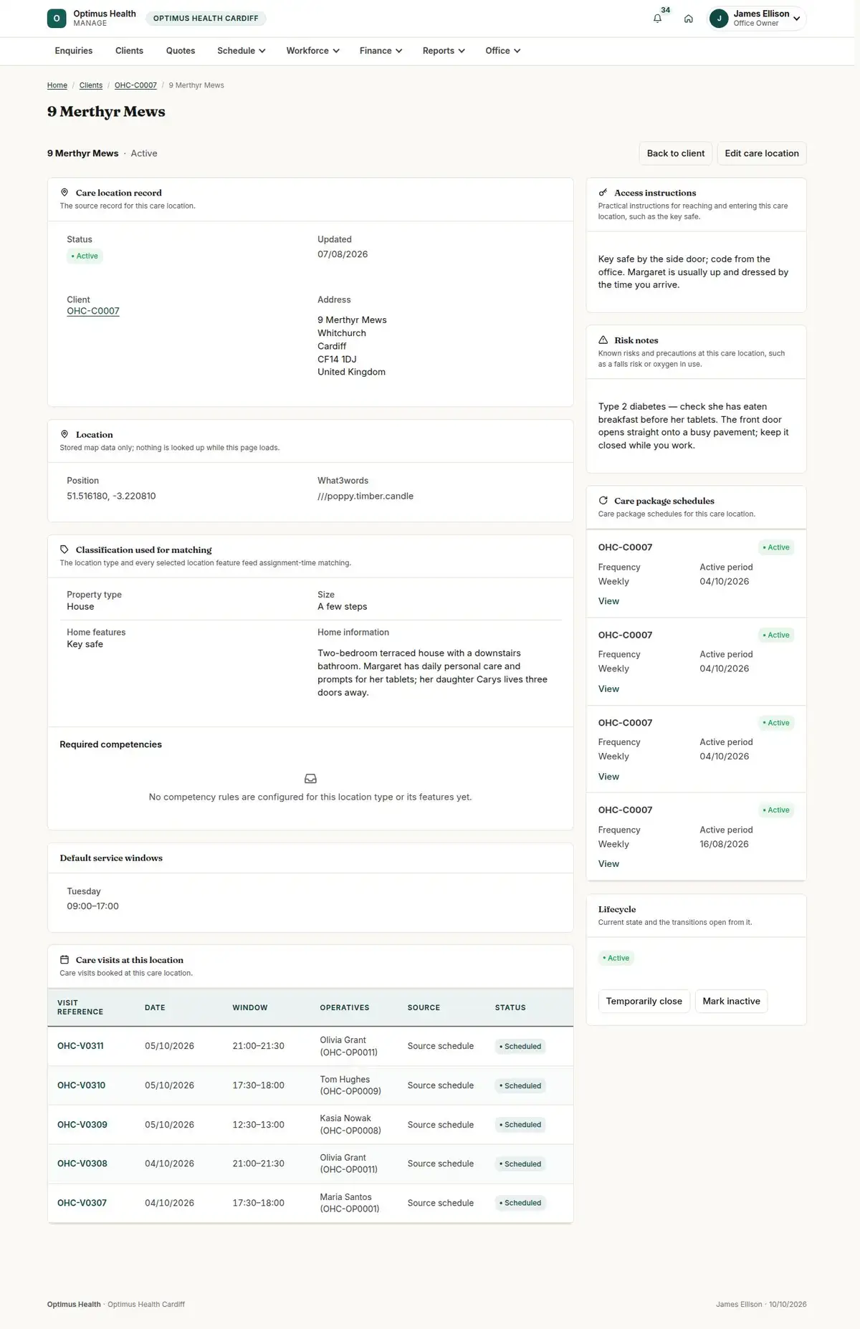Open the Quotes section
860x1329 pixels.
pyautogui.click(x=181, y=51)
